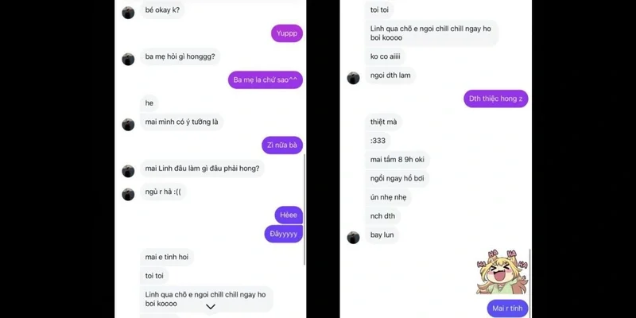Select the "Ba mẹ la chứ sao^^" bubble
Viewport: 636px width, 318px height.
click(x=266, y=80)
